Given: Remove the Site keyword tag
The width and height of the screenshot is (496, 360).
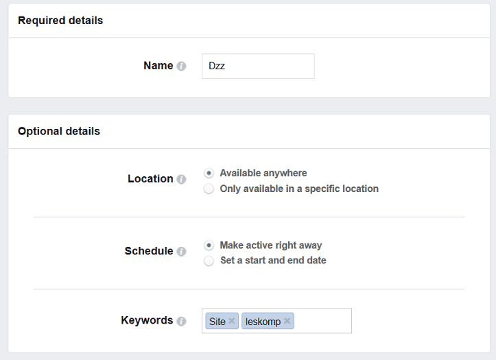Looking at the screenshot, I should [x=232, y=321].
